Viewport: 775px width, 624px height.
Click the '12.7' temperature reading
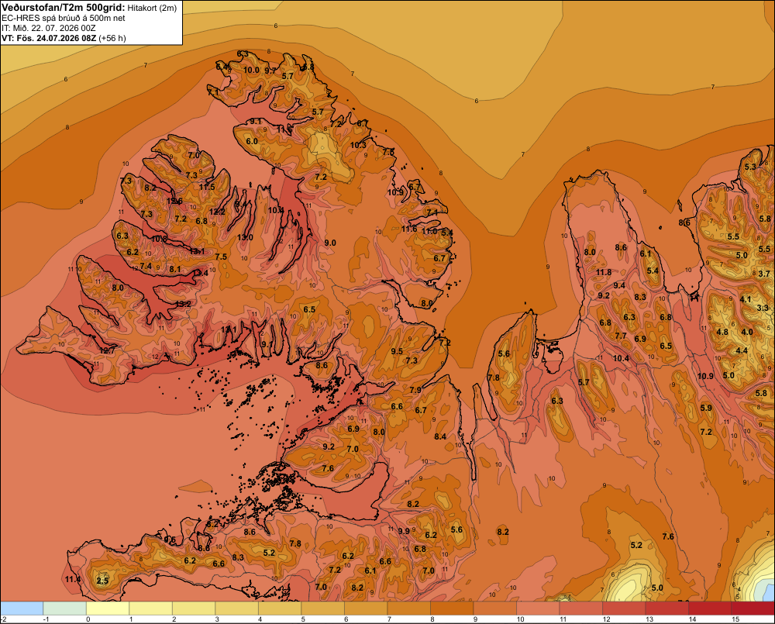(107, 350)
